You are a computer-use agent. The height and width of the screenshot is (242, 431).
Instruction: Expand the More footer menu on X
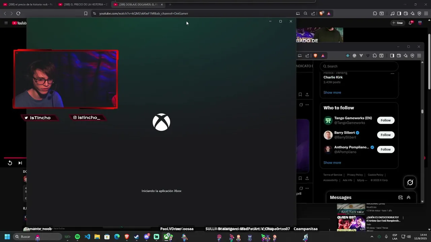[x=362, y=180]
